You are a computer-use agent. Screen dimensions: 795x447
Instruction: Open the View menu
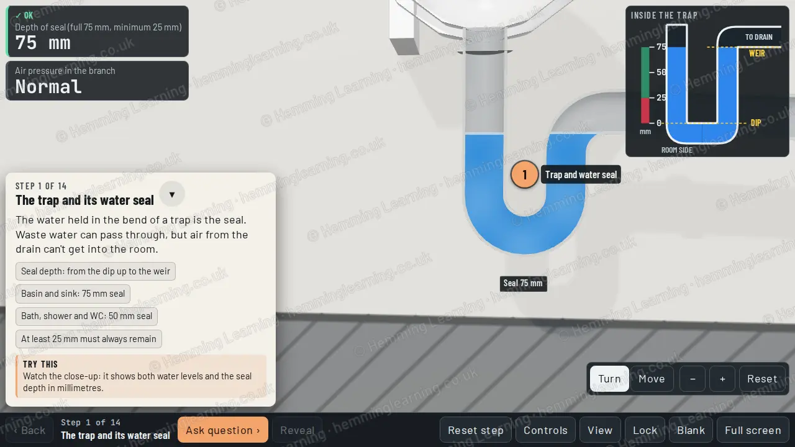pos(600,430)
